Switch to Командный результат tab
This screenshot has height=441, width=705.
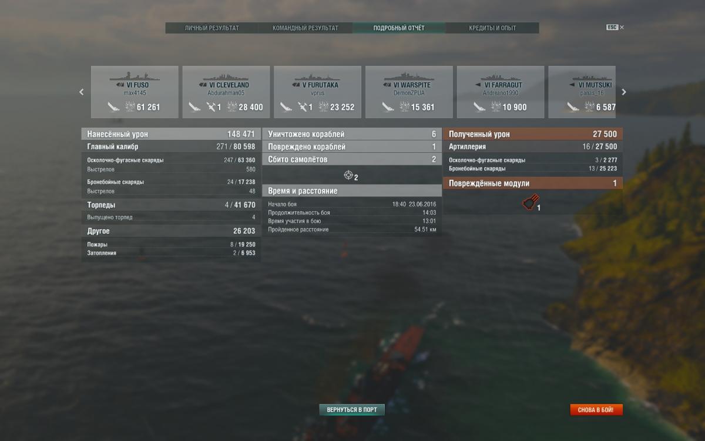305,28
